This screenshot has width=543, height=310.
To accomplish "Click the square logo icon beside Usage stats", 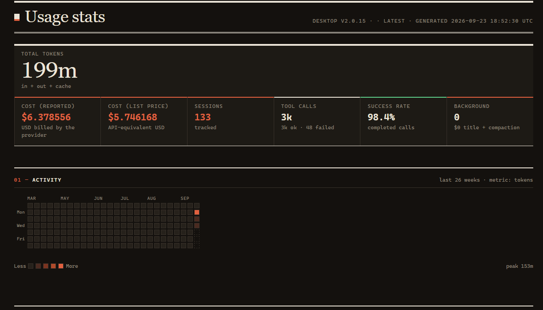I will pos(17,17).
